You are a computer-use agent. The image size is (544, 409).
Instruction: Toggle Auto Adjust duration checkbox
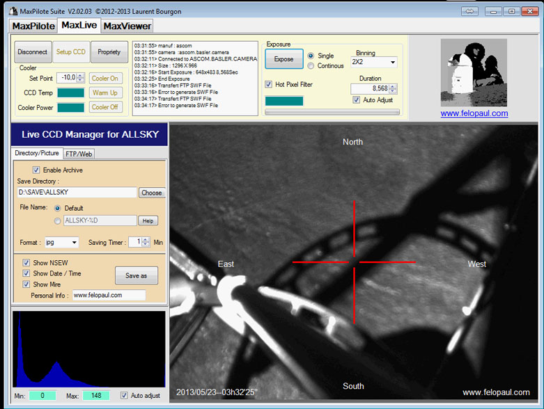coord(357,100)
